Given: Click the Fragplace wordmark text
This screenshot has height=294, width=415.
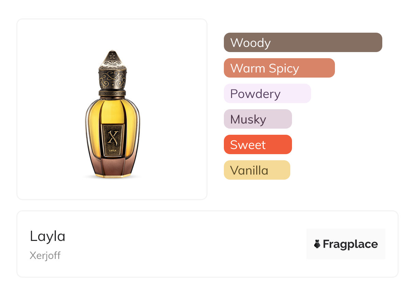Looking at the screenshot, I should pyautogui.click(x=350, y=244).
